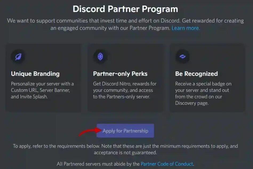Click the leaf icon above Unique Branding
The width and height of the screenshot is (253, 169).
pos(18,57)
